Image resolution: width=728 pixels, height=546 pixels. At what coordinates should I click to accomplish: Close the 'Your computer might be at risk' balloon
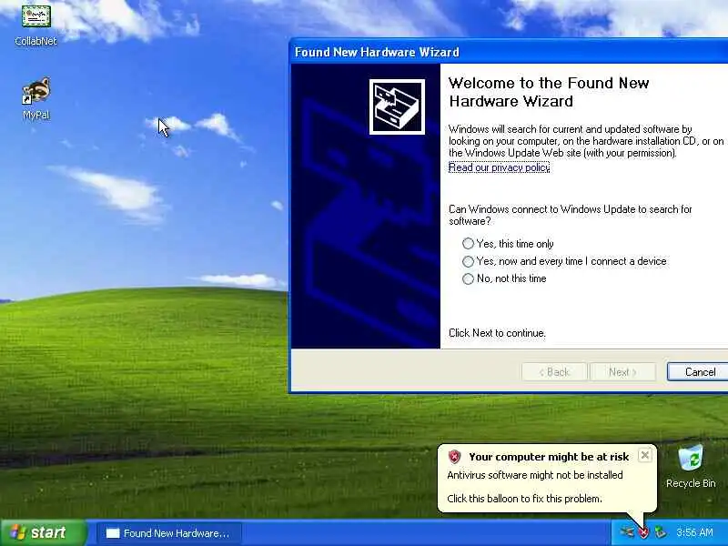pyautogui.click(x=645, y=456)
